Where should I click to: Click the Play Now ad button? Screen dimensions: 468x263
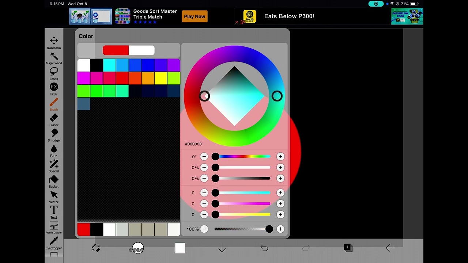click(195, 16)
